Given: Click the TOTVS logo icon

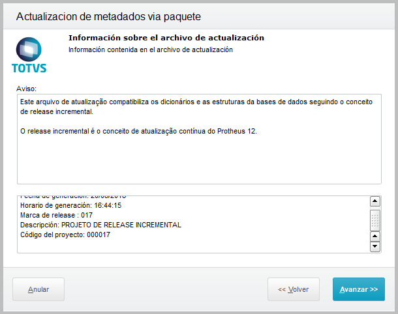Looking at the screenshot, I should pyautogui.click(x=29, y=55).
